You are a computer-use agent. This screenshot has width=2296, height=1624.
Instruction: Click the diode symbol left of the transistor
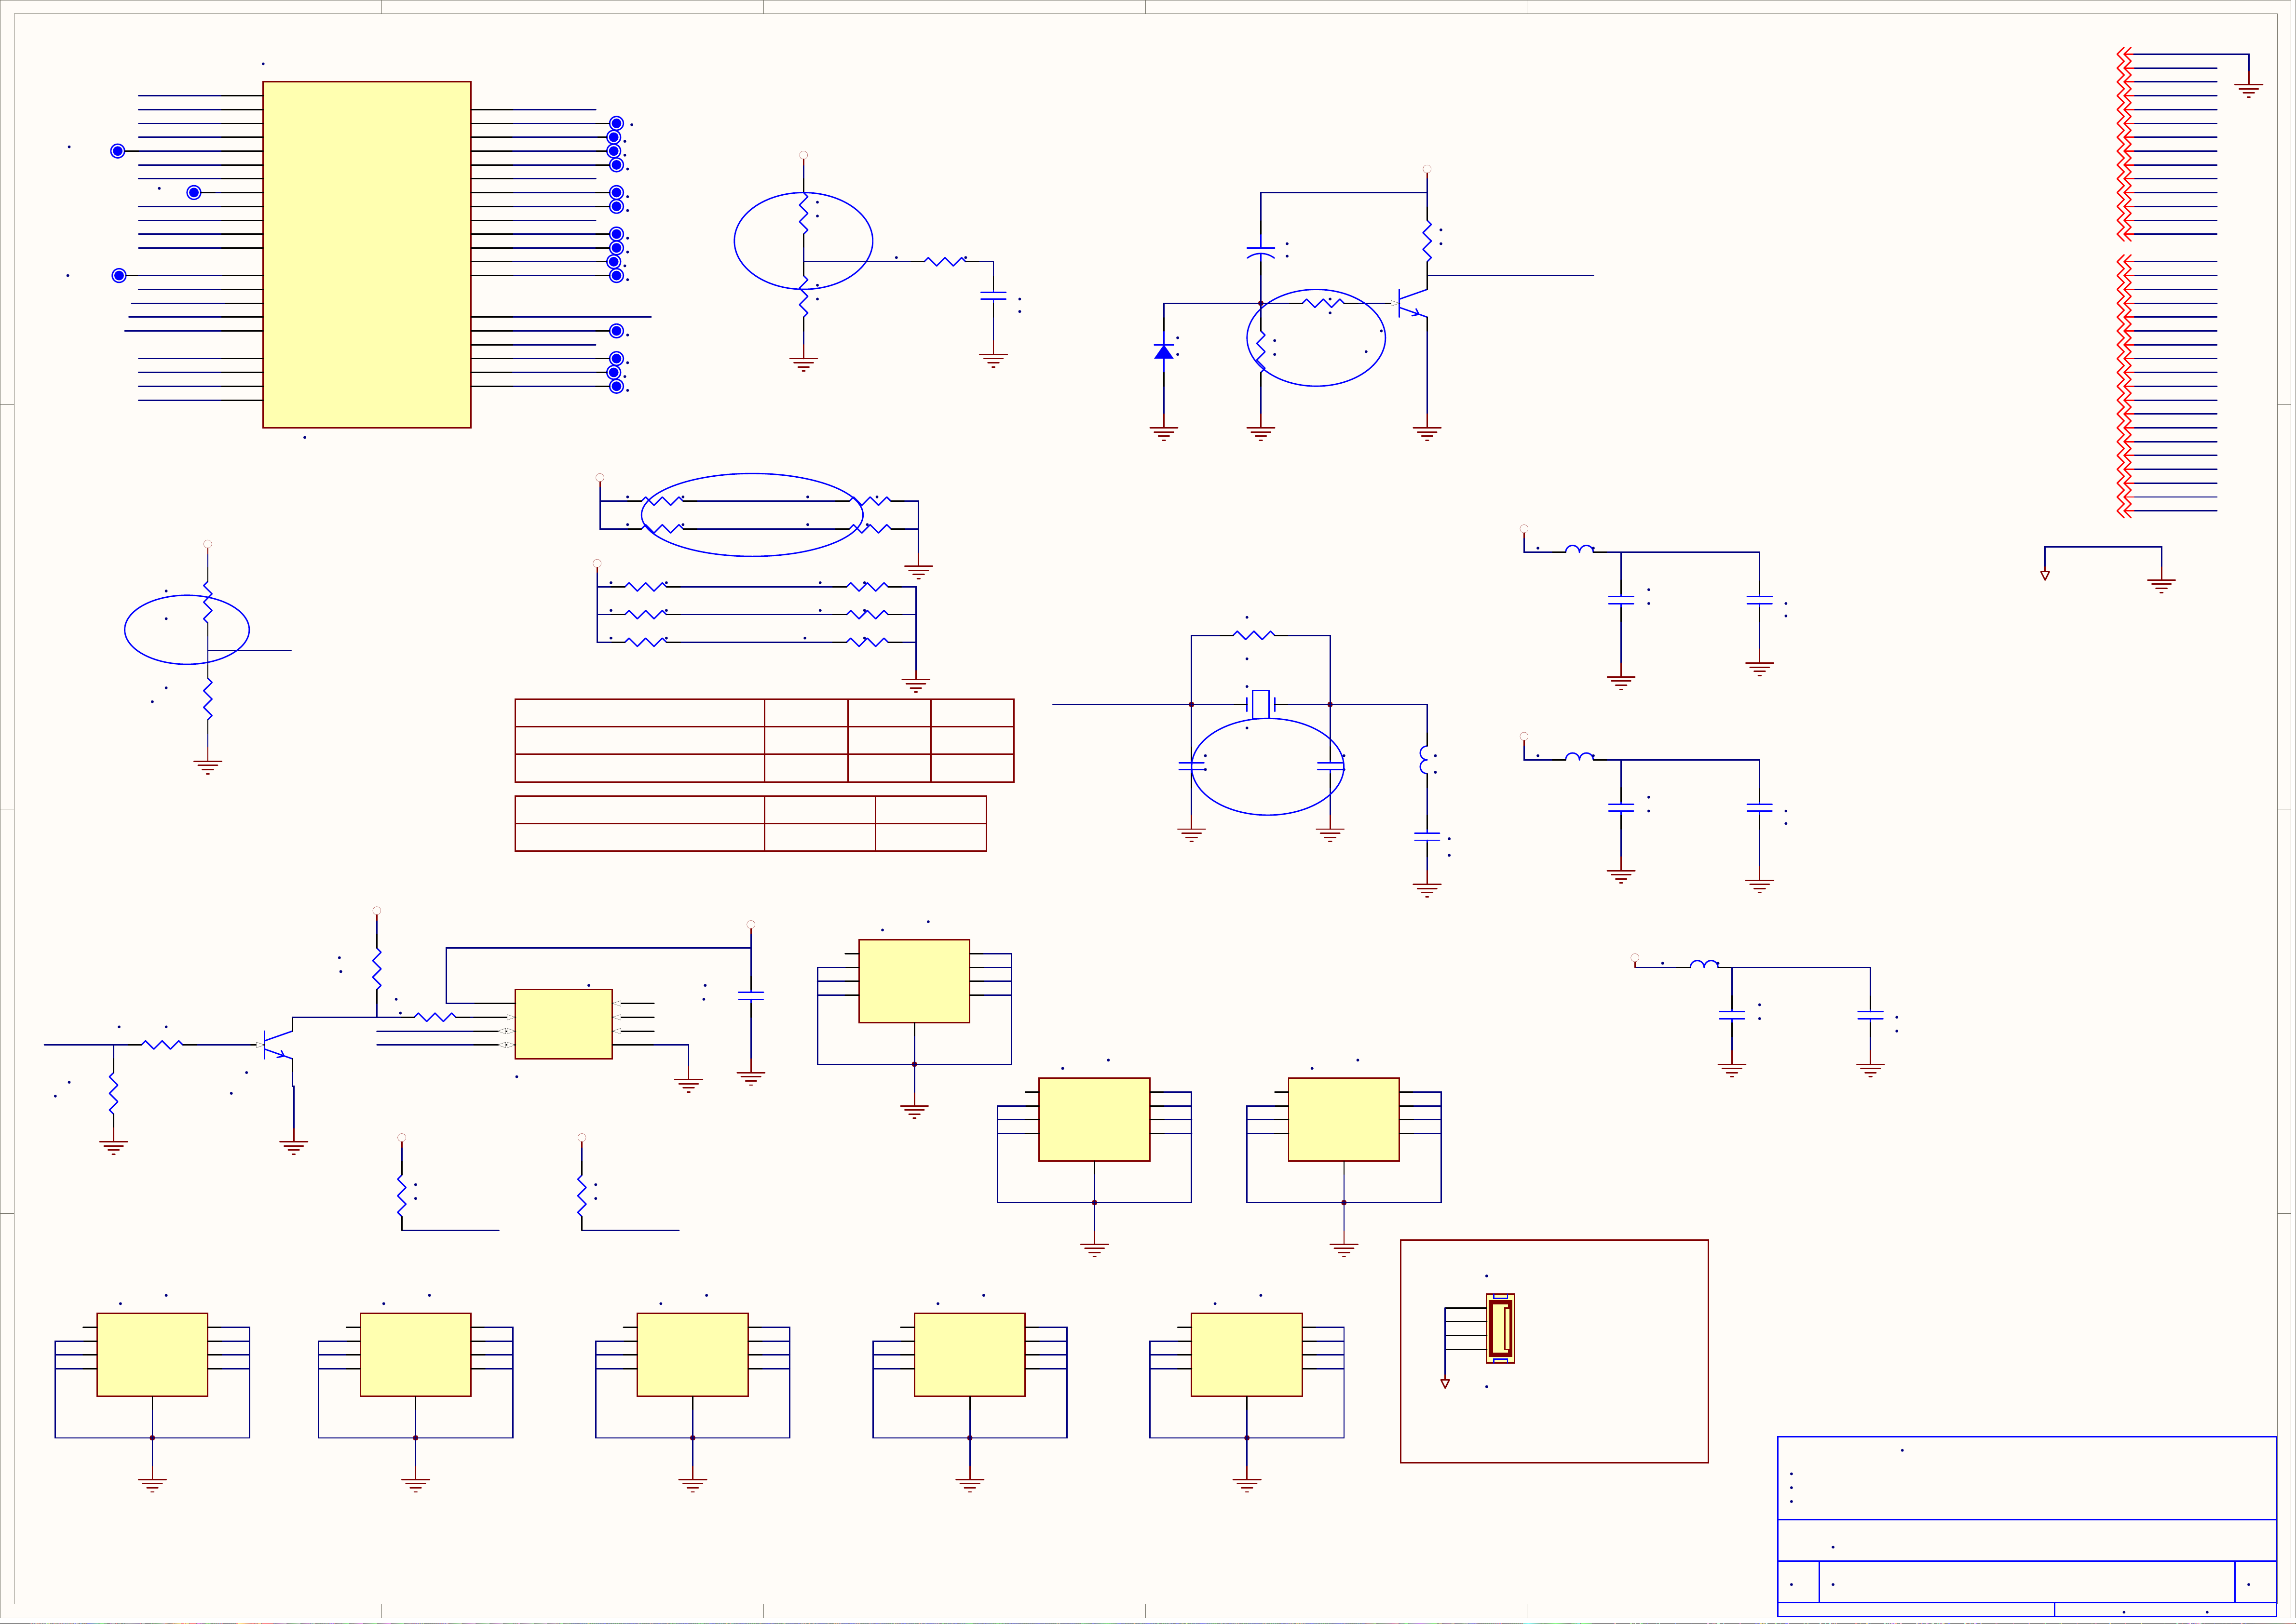click(x=1164, y=352)
